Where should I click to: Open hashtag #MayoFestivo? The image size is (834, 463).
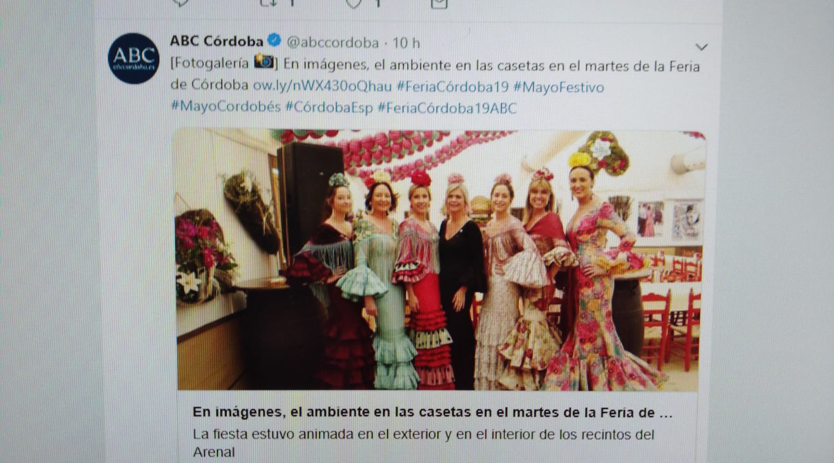559,87
